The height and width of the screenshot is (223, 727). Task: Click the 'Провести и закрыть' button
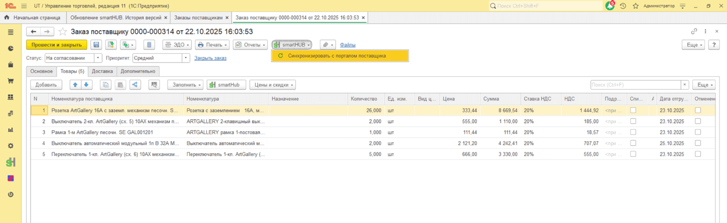coord(57,45)
